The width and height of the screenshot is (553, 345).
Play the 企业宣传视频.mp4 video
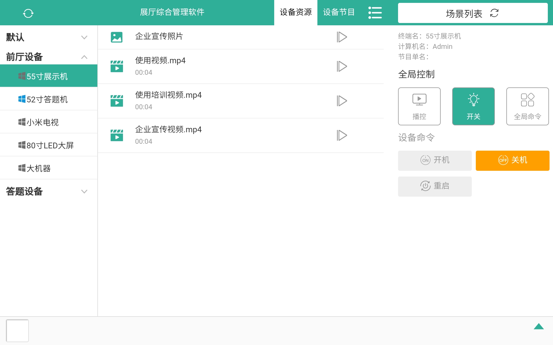pyautogui.click(x=342, y=135)
